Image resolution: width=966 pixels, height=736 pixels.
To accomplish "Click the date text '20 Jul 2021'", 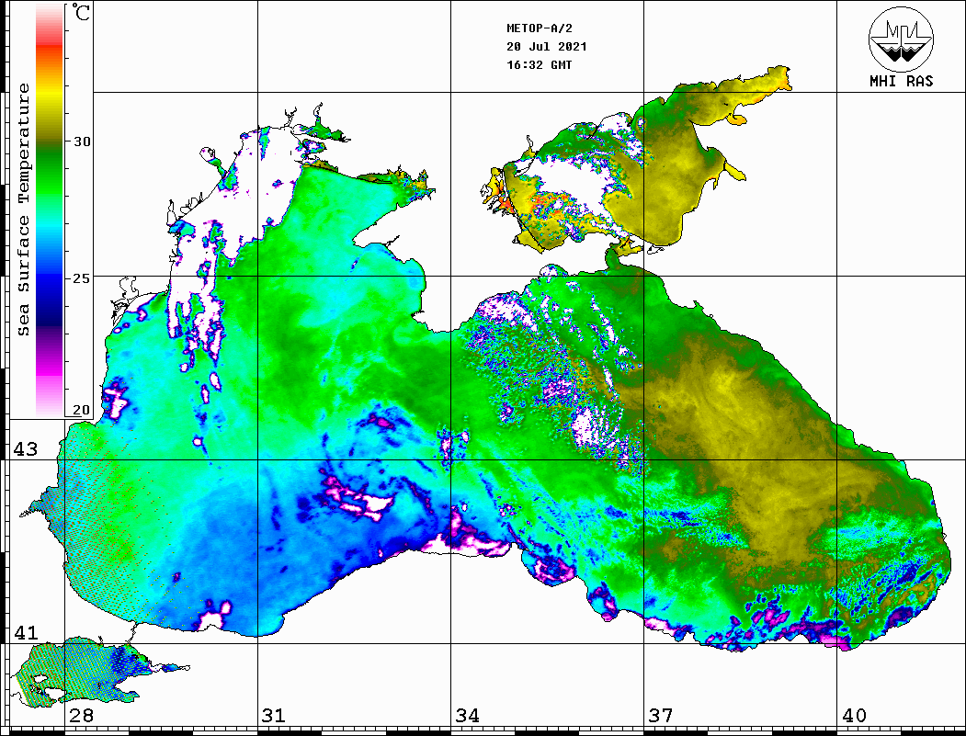I will pyautogui.click(x=547, y=47).
